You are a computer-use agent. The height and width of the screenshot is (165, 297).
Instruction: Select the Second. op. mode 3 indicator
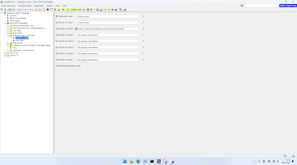[57, 35]
